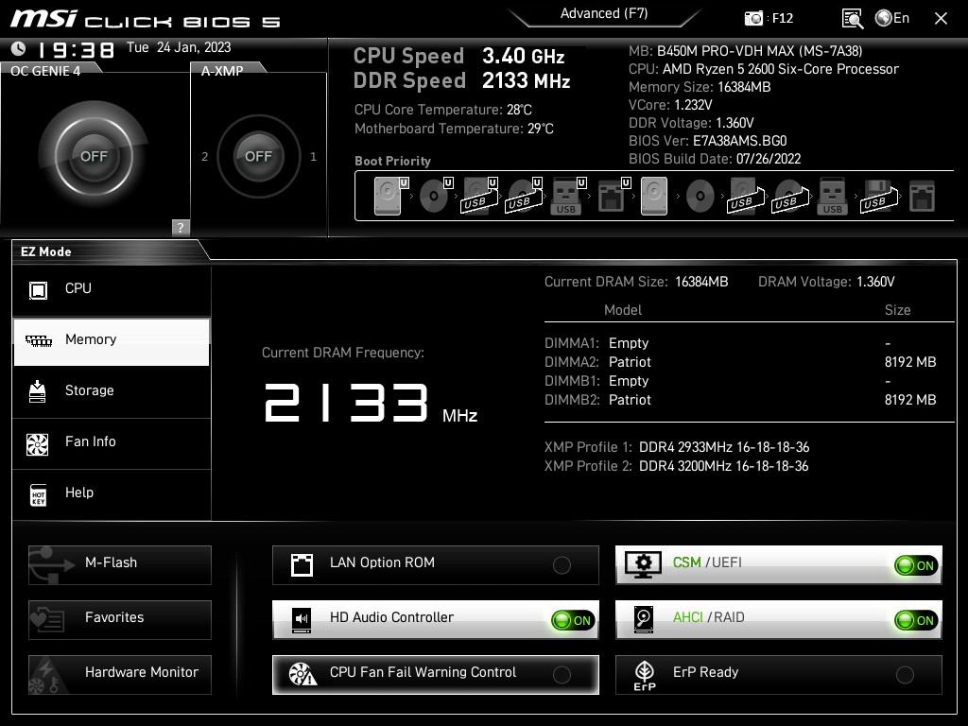The image size is (968, 726).
Task: Open the CPU section in EZ Mode
Action: tap(112, 289)
